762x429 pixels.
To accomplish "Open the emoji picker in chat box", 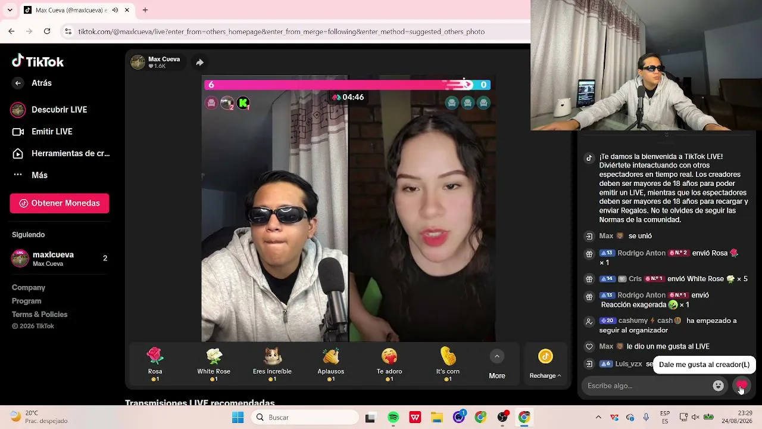I will [718, 386].
